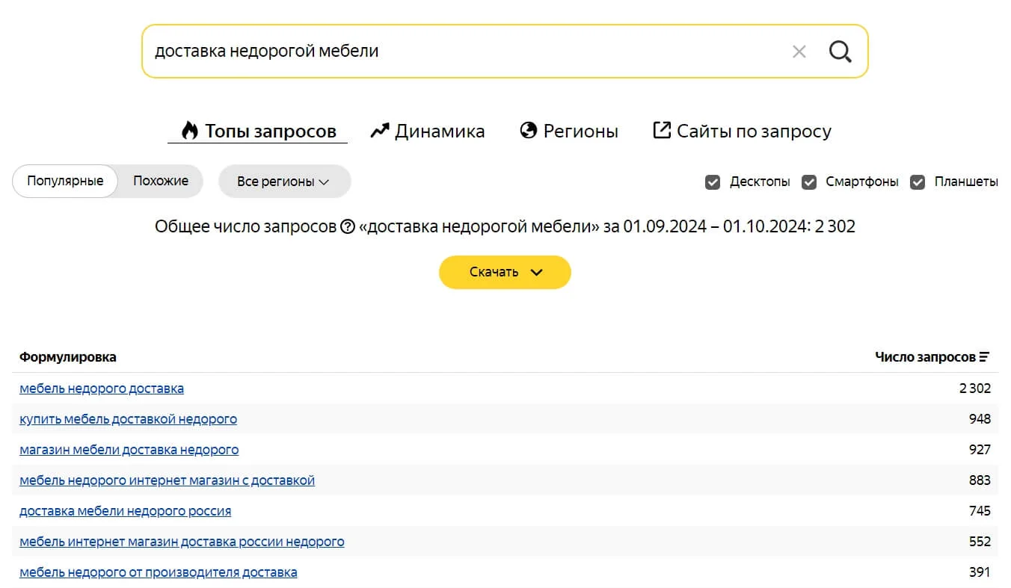This screenshot has height=588, width=1011.
Task: Toggle the Смартфоны checkbox
Action: pyautogui.click(x=809, y=182)
